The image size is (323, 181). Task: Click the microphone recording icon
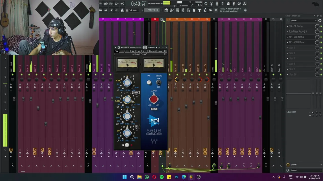217,4
